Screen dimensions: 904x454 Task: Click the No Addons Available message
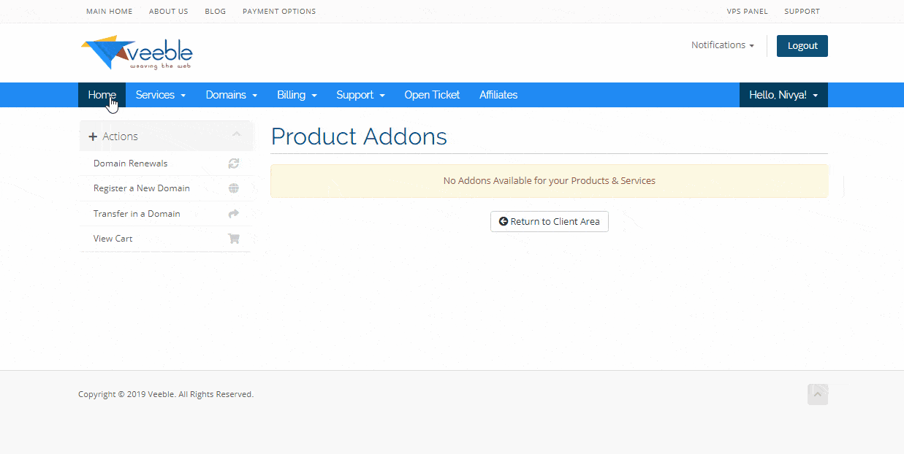[x=550, y=181]
